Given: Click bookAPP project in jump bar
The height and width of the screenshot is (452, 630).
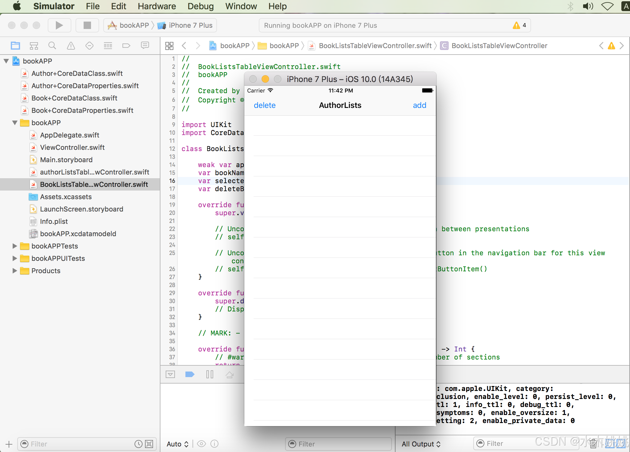Looking at the screenshot, I should 230,46.
